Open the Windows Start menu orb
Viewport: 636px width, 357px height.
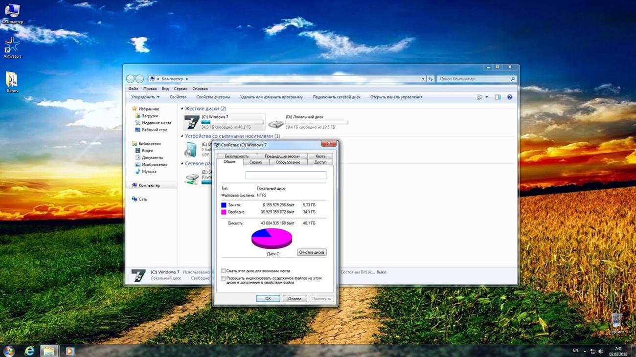point(9,351)
